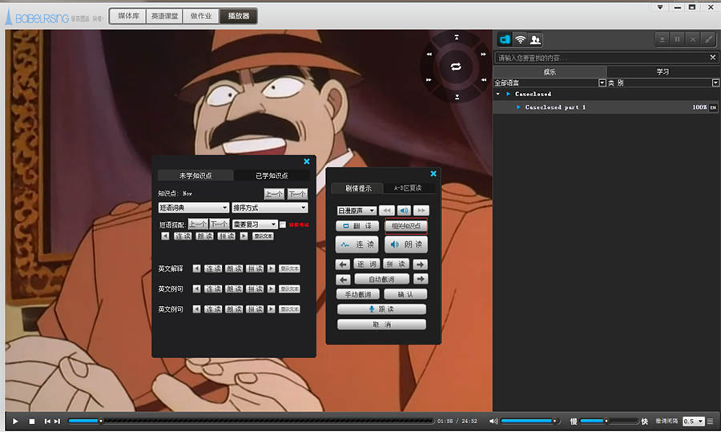Skip to previous track in player bar
Viewport: 721px width, 432px height.
pos(47,421)
